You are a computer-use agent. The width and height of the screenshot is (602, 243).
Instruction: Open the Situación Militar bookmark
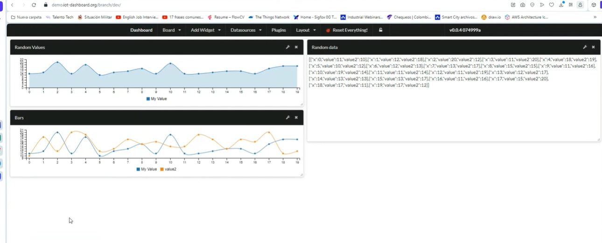[95, 17]
